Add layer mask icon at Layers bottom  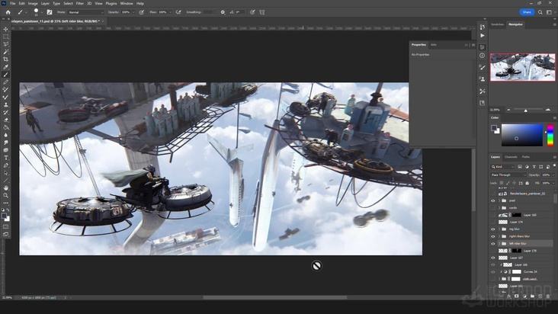tap(516, 296)
